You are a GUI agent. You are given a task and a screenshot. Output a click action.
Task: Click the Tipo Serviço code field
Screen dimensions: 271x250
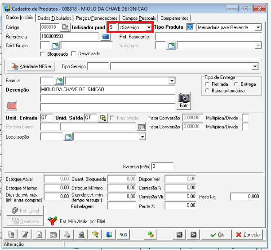98,66
